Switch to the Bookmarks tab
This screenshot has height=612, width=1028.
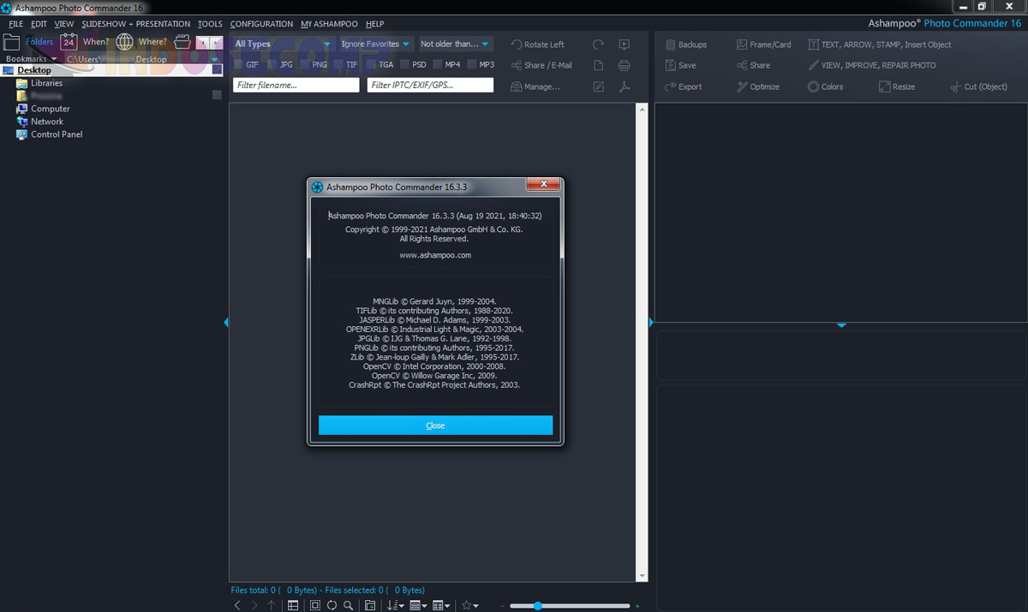[26, 58]
